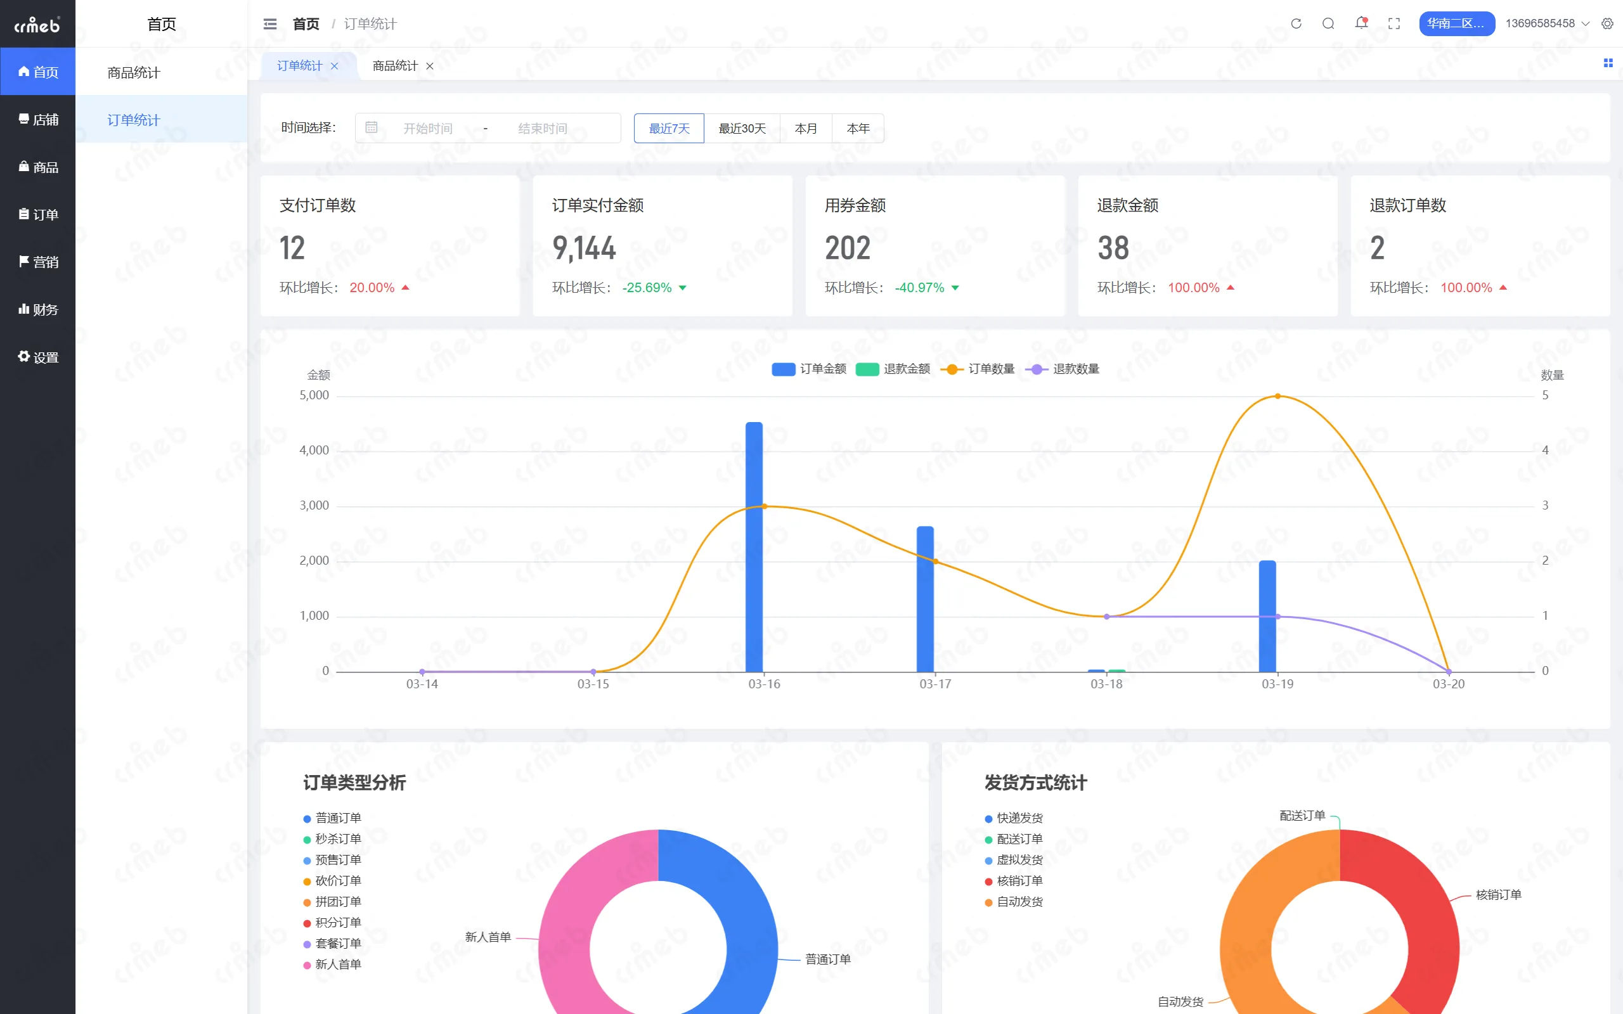This screenshot has height=1014, width=1623.
Task: Select the 最近30天 time range
Action: pos(742,128)
